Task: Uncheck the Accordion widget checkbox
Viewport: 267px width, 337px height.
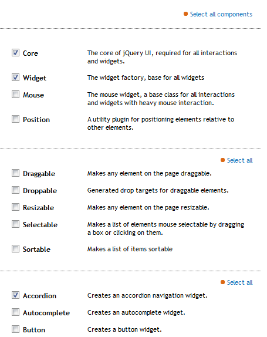Action: click(x=15, y=295)
